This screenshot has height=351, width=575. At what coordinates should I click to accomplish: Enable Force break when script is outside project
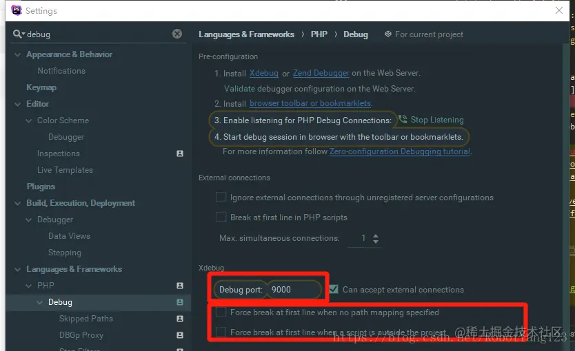(x=221, y=332)
